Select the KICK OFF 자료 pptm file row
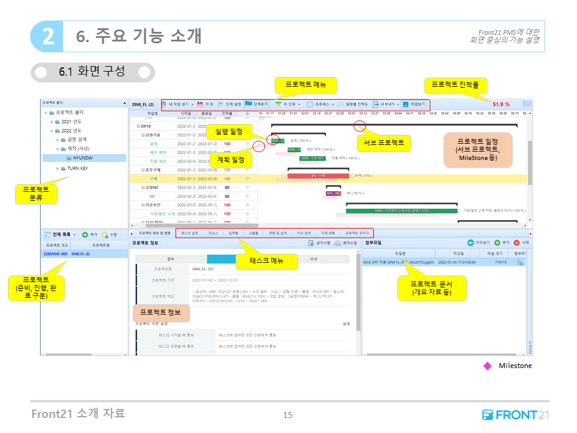This screenshot has height=433, width=577. point(444,263)
